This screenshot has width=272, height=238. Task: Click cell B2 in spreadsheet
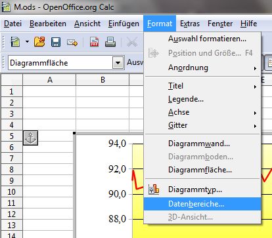click(x=102, y=102)
